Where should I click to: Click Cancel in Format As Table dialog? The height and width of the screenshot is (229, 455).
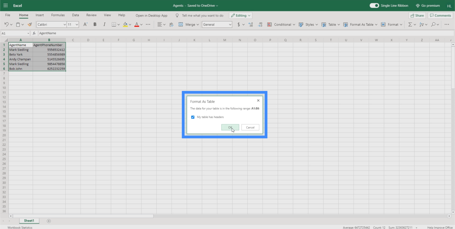250,127
